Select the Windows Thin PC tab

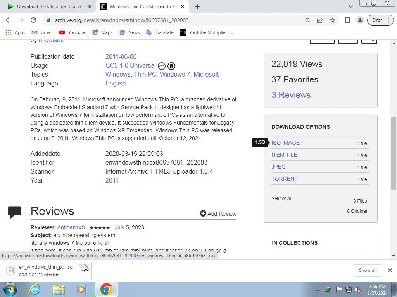coord(142,7)
